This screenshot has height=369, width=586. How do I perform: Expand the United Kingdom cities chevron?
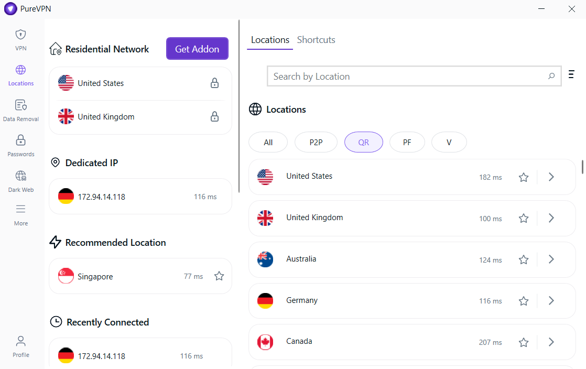(x=551, y=218)
